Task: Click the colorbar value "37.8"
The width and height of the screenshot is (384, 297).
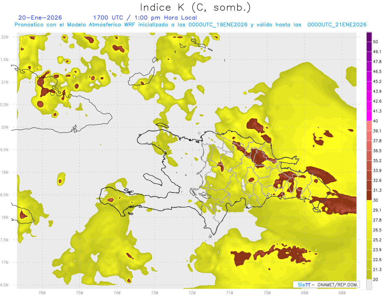Action: 377,141
